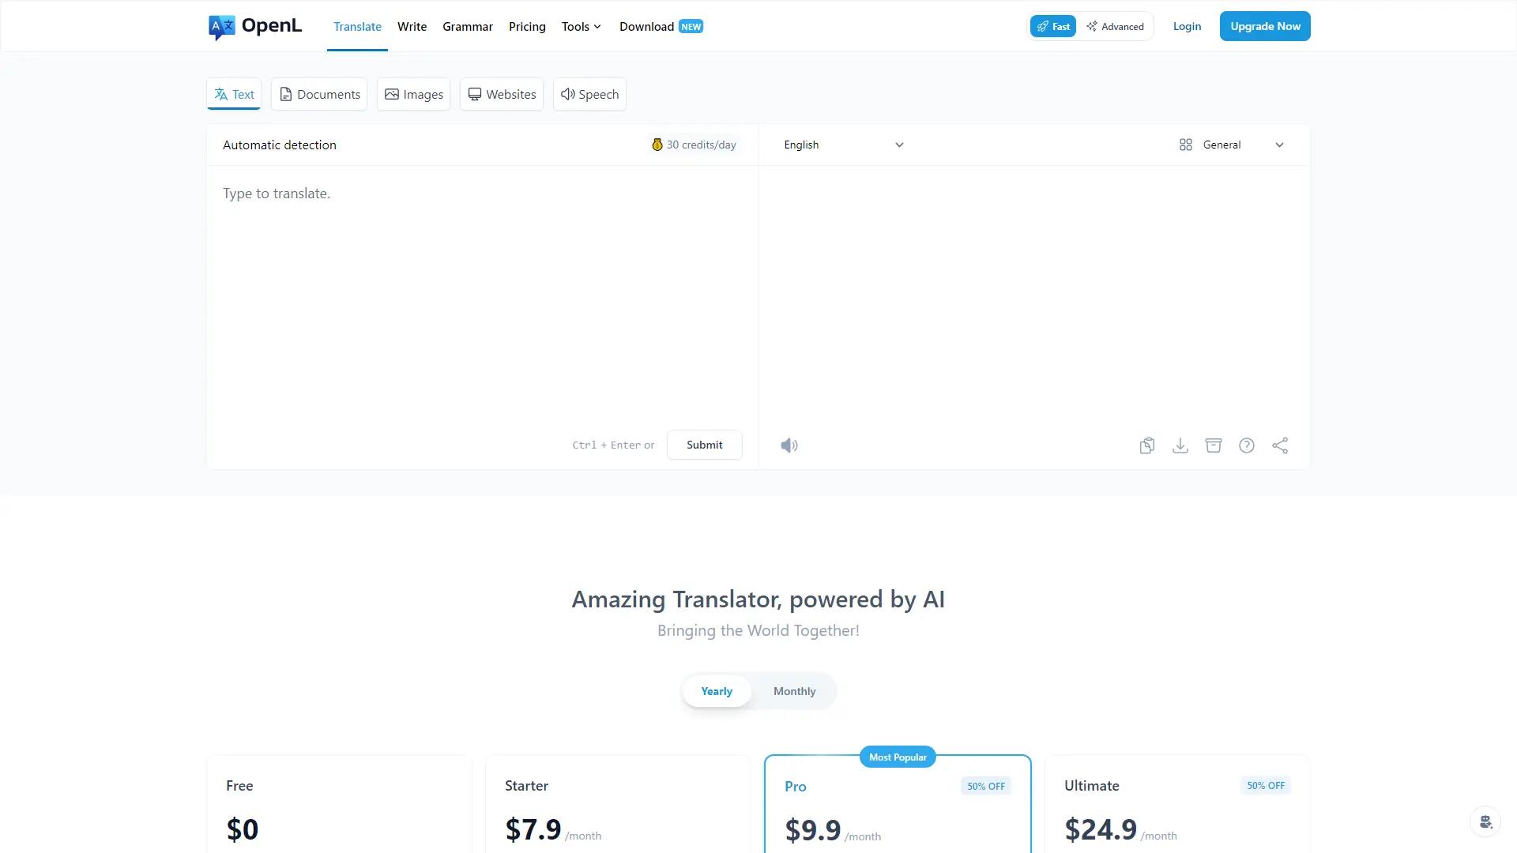Open chat assistant bubble icon
This screenshot has width=1517, height=853.
1485,821
